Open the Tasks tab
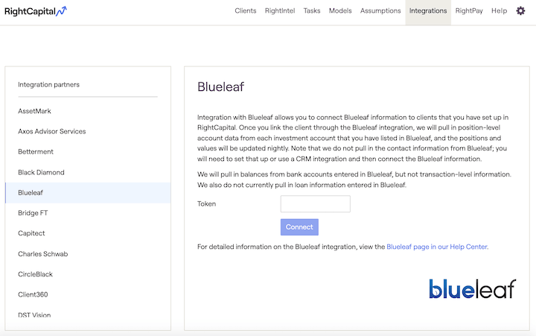Screen dimensions: 536x336 pyautogui.click(x=312, y=11)
